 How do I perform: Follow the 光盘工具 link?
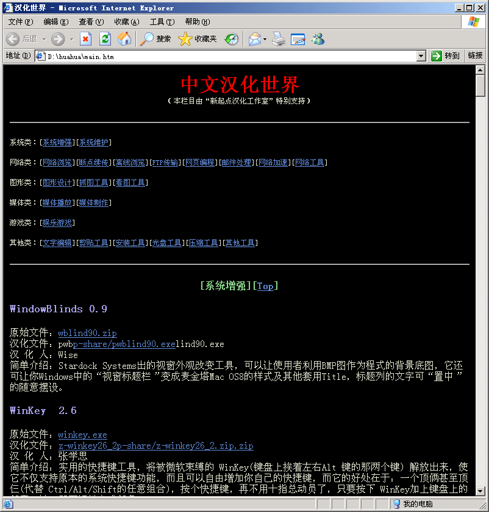(167, 243)
